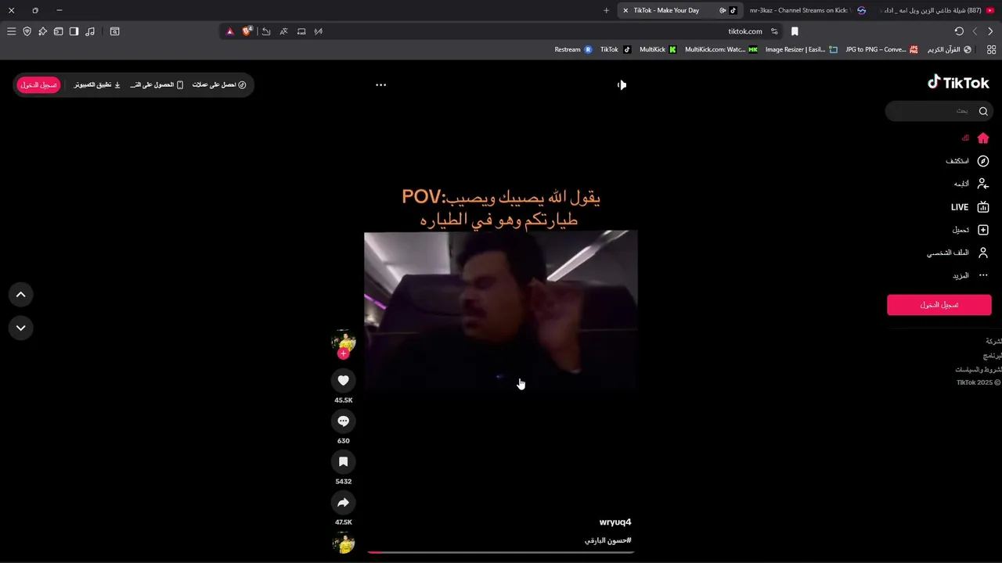Bookmark the video with the save icon
Image resolution: width=1002 pixels, height=563 pixels.
pyautogui.click(x=343, y=461)
